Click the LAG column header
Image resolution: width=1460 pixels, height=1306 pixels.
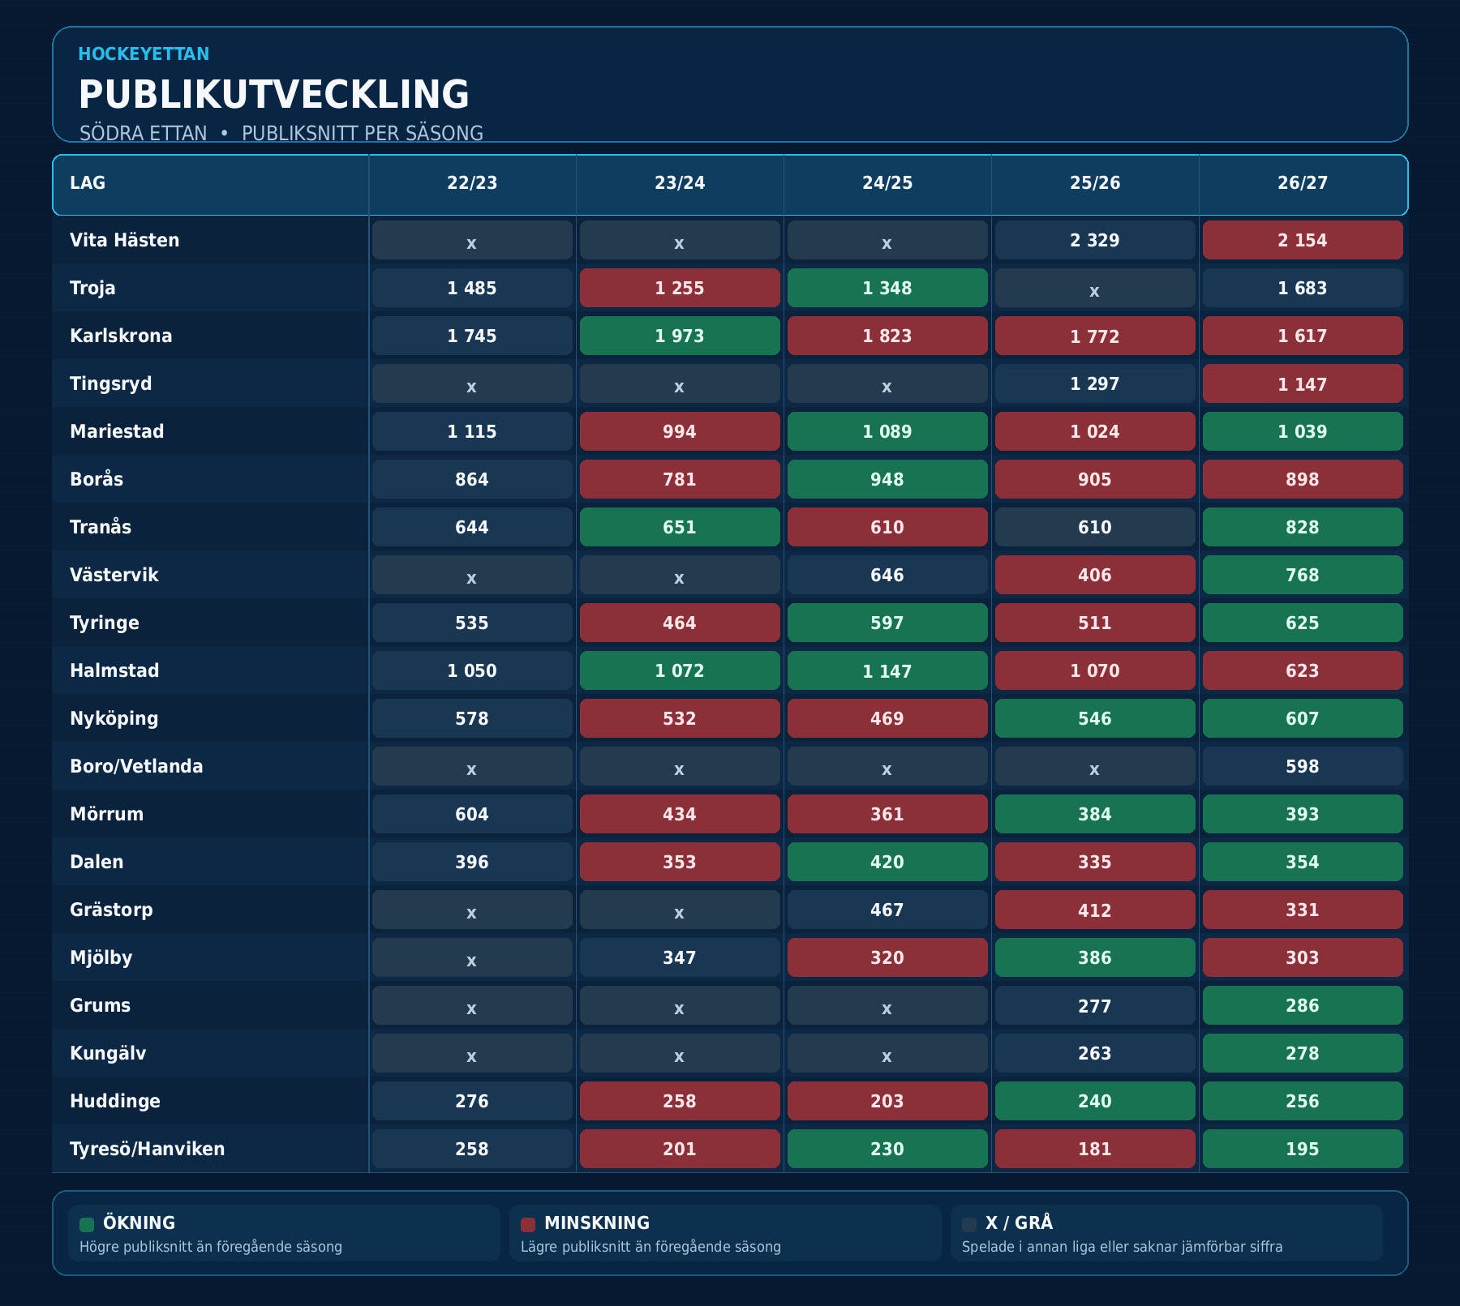(x=211, y=183)
